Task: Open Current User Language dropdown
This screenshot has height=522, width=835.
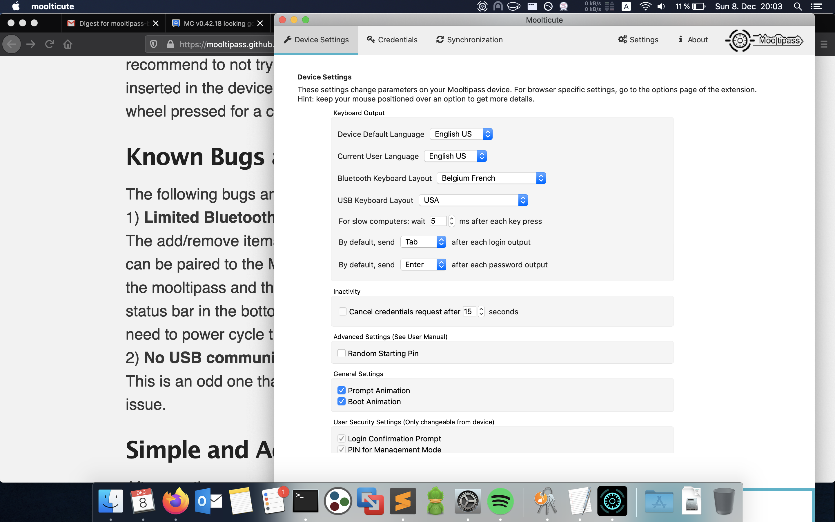Action: click(455, 156)
